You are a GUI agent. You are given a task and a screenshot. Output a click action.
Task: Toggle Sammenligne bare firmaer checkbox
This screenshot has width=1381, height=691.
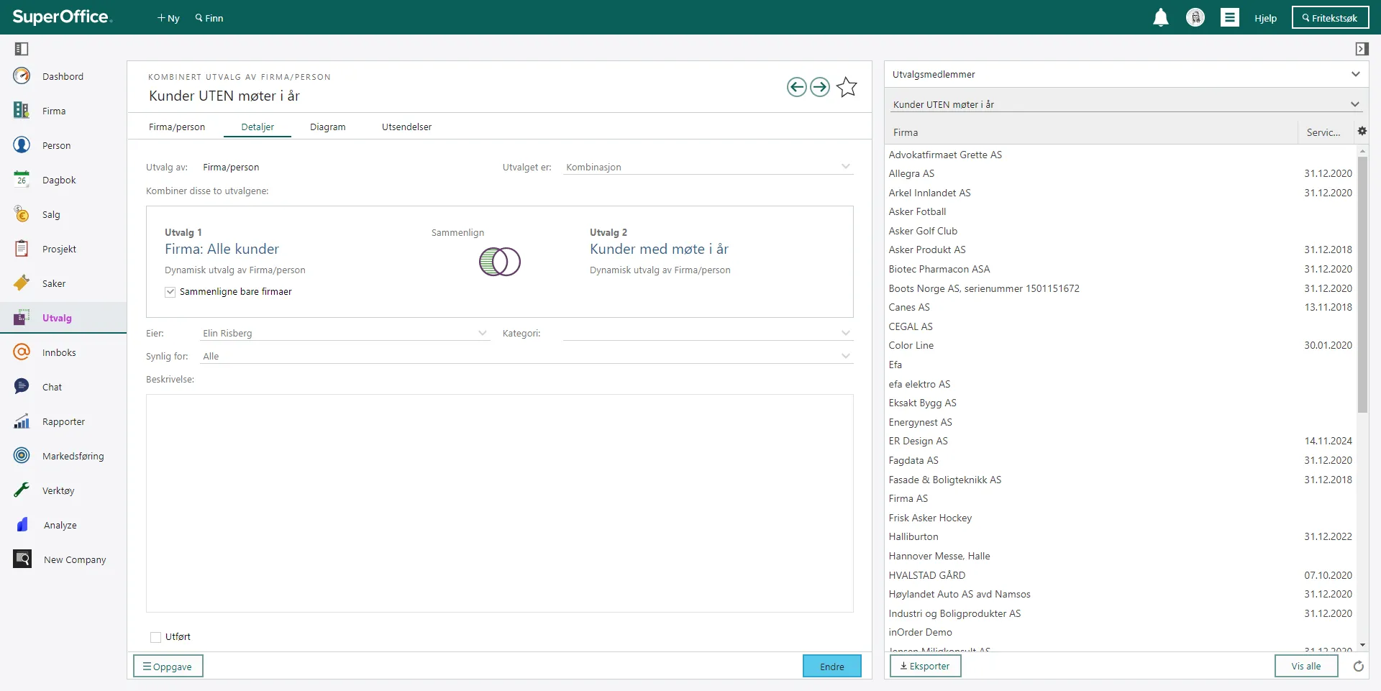pyautogui.click(x=170, y=292)
